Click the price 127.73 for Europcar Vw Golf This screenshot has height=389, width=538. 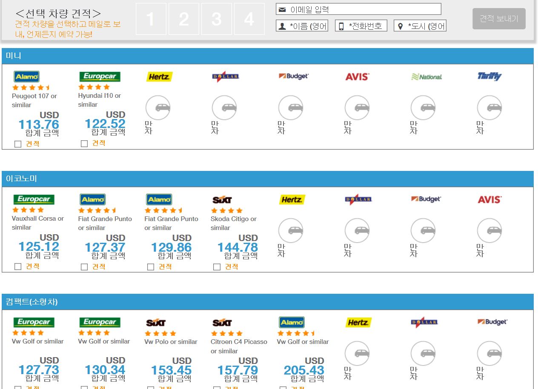[x=39, y=370]
